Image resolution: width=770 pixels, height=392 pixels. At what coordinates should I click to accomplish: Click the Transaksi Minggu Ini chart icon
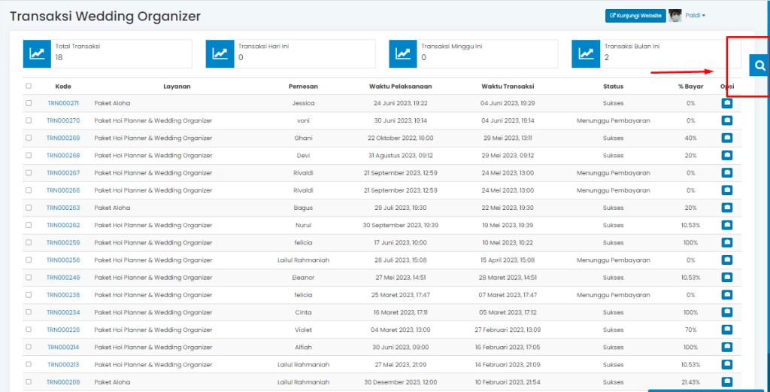pyautogui.click(x=402, y=53)
